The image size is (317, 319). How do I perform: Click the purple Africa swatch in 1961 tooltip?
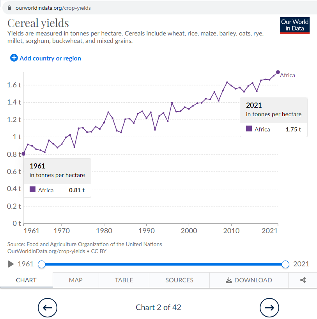pos(32,190)
